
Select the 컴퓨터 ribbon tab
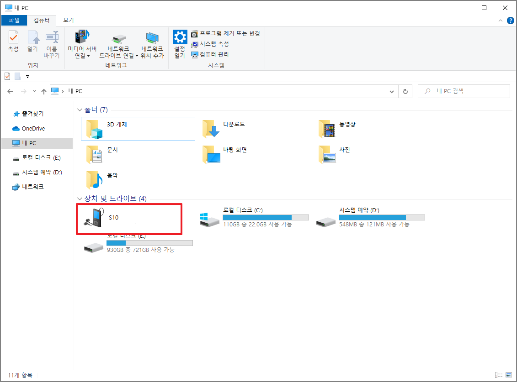click(42, 20)
